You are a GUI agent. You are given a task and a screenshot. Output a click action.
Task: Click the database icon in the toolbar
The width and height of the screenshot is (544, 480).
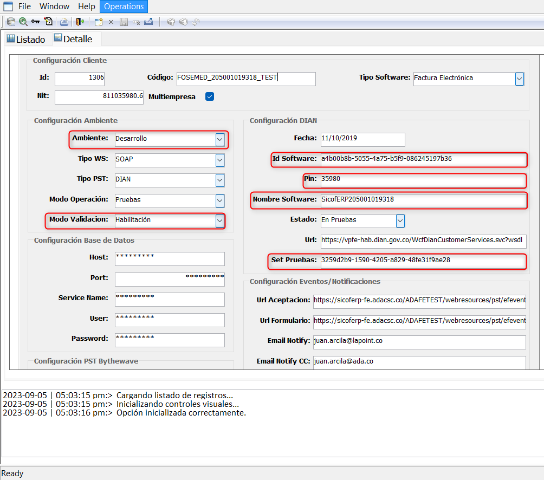tap(11, 22)
